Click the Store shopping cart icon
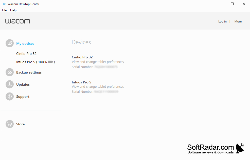This screenshot has height=160, width=250. coord(10,124)
